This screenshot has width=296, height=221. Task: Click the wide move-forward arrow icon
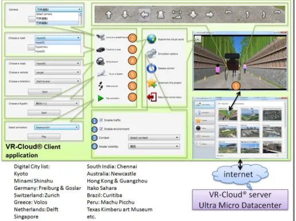coord(160,14)
